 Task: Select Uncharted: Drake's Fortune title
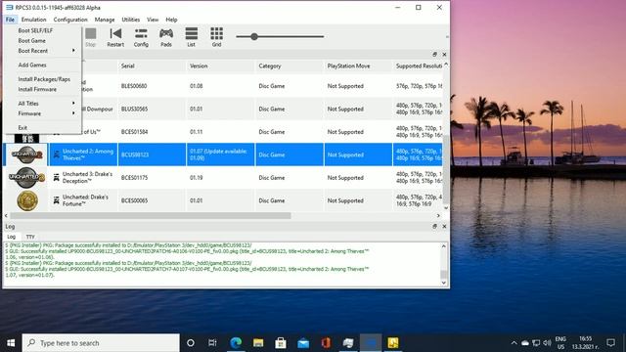(85, 200)
